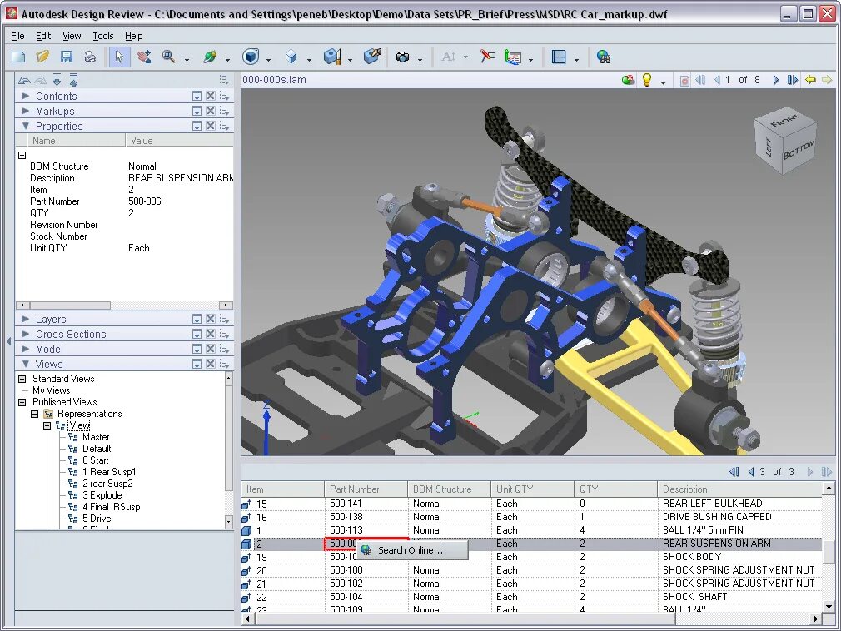Screen dimensions: 841x631
Task: Open the Zoom tool dropdown arrow
Action: [x=187, y=59]
